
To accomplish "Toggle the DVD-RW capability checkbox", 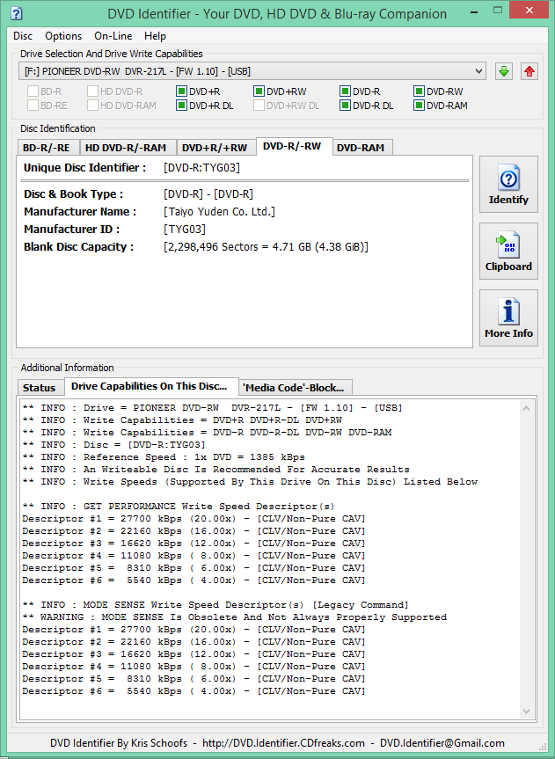I will pos(419,91).
